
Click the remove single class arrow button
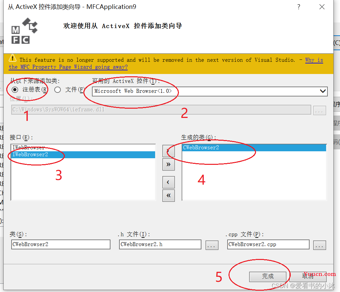pyautogui.click(x=168, y=182)
